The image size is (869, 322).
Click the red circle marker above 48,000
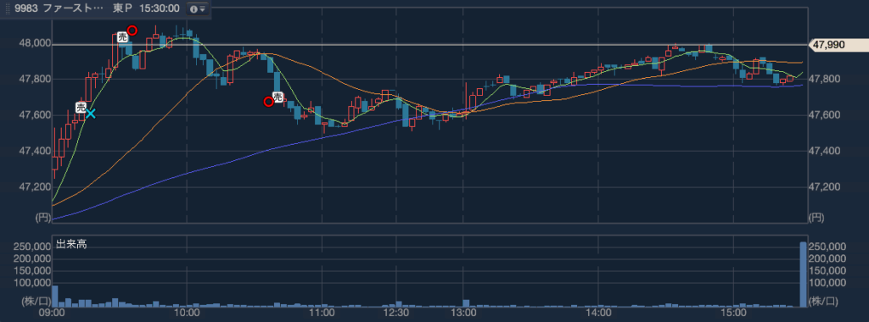pos(132,30)
